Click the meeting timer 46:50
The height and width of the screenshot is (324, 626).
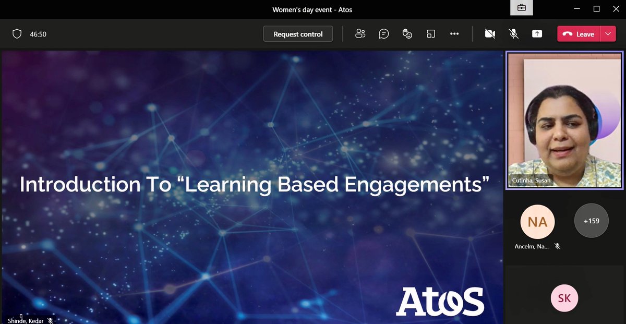(x=38, y=34)
